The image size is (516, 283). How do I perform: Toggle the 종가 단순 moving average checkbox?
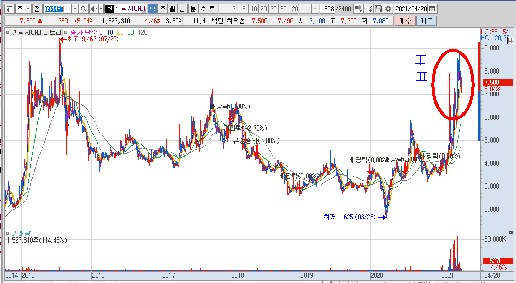point(65,32)
